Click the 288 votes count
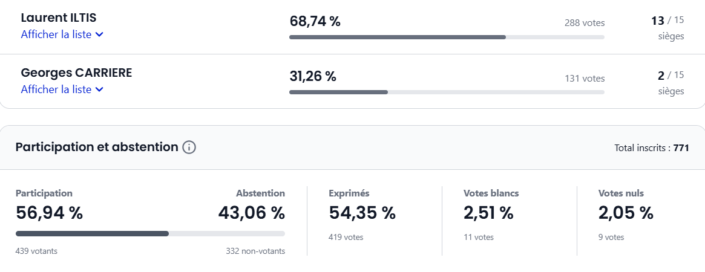The width and height of the screenshot is (705, 272). pyautogui.click(x=584, y=23)
